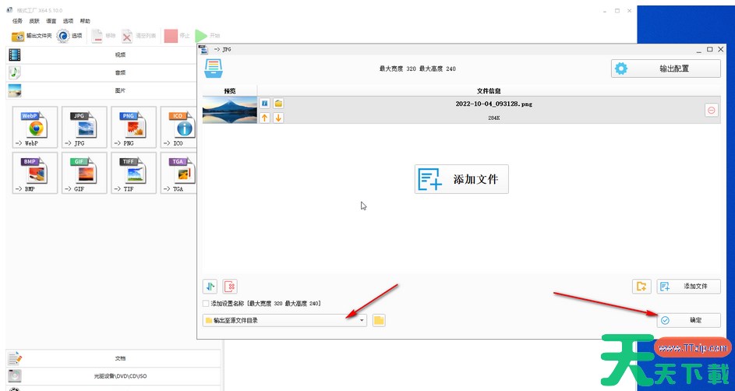
Task: Select the TGA conversion icon
Action: point(178,173)
